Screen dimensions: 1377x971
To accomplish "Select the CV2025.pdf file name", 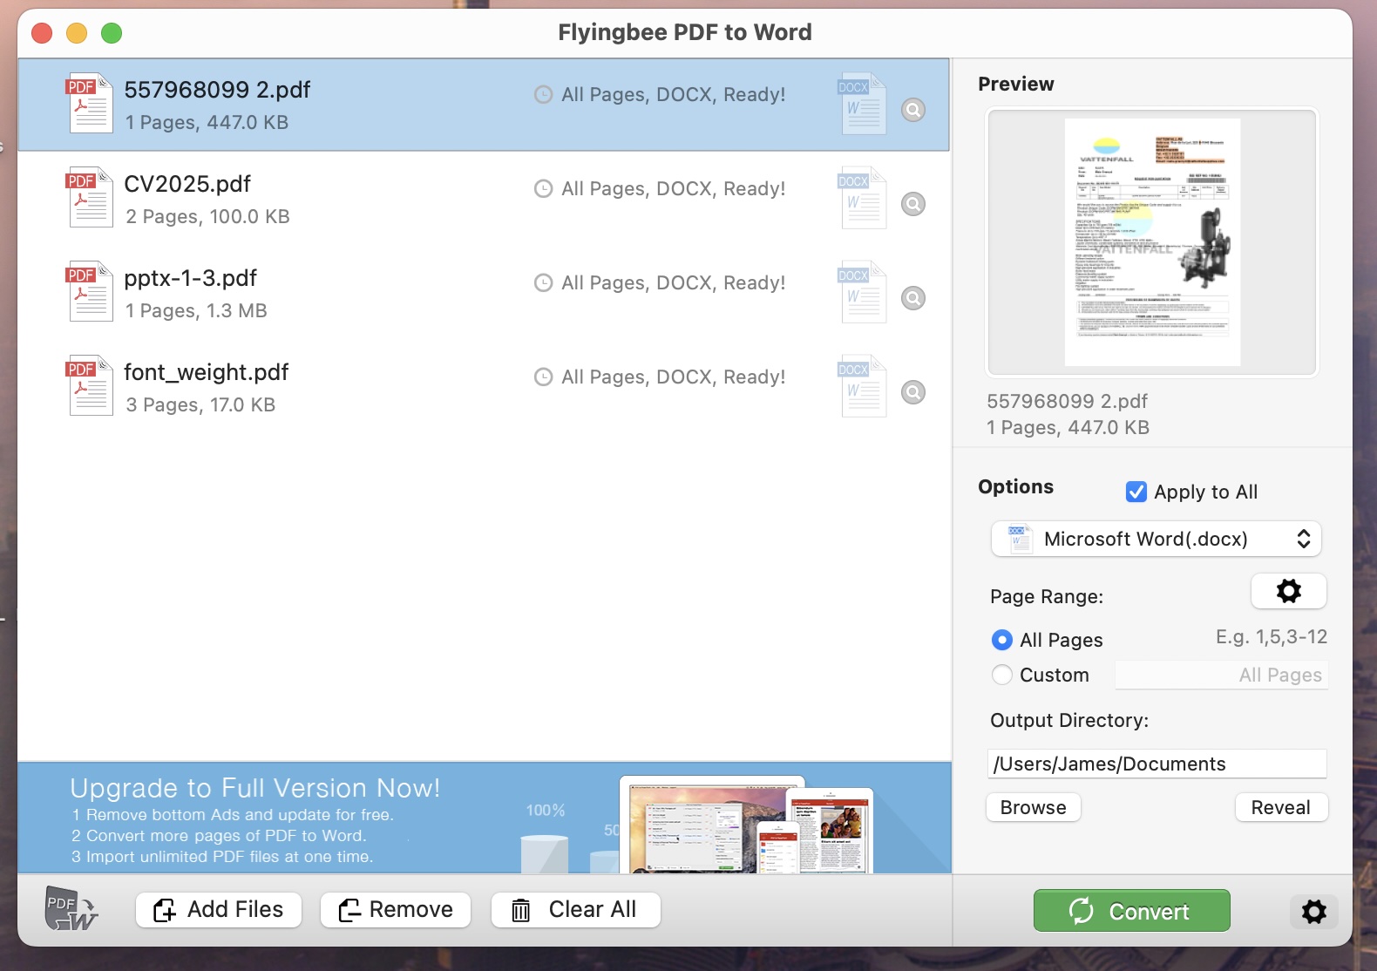I will point(187,184).
